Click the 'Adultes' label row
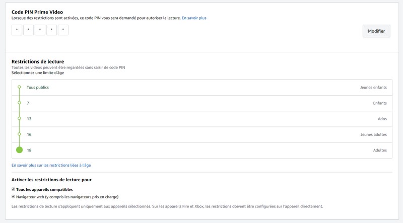403x223 pixels. pos(379,150)
